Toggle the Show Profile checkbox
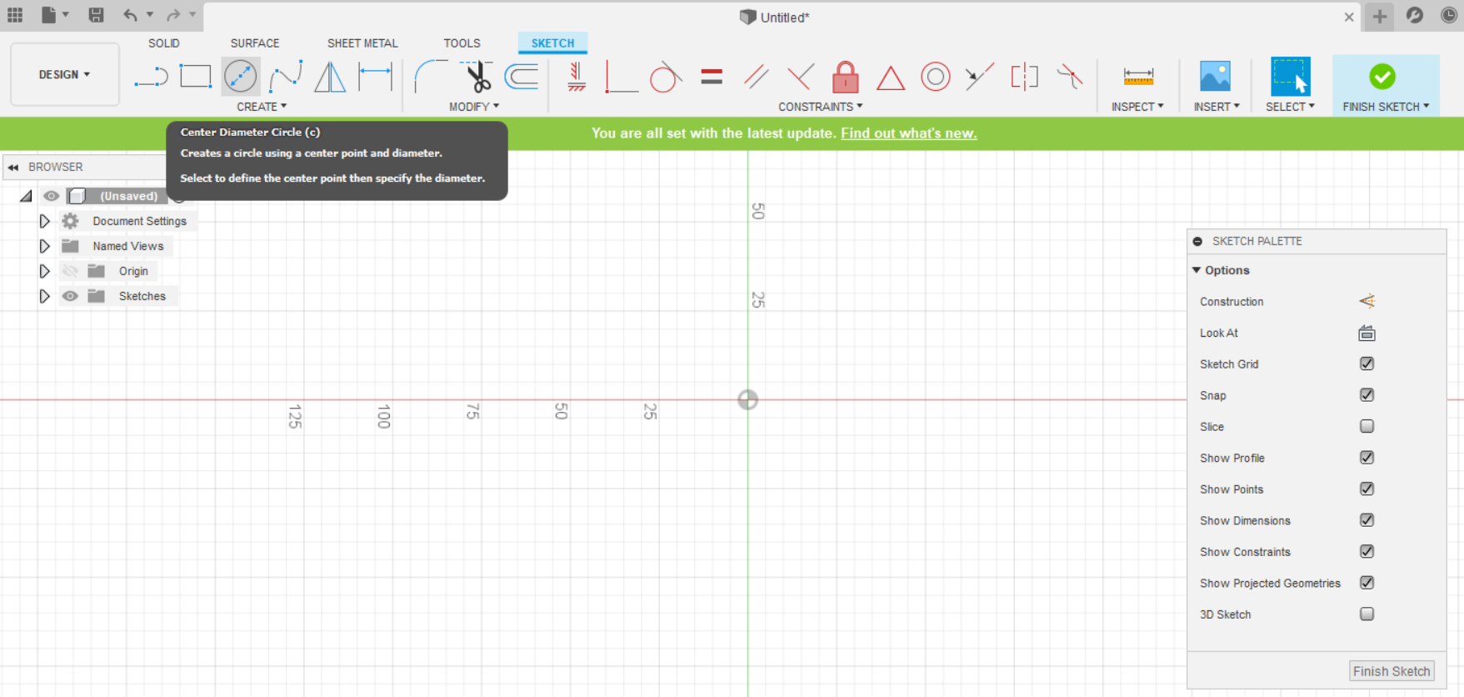Viewport: 1464px width, 697px height. [x=1367, y=458]
